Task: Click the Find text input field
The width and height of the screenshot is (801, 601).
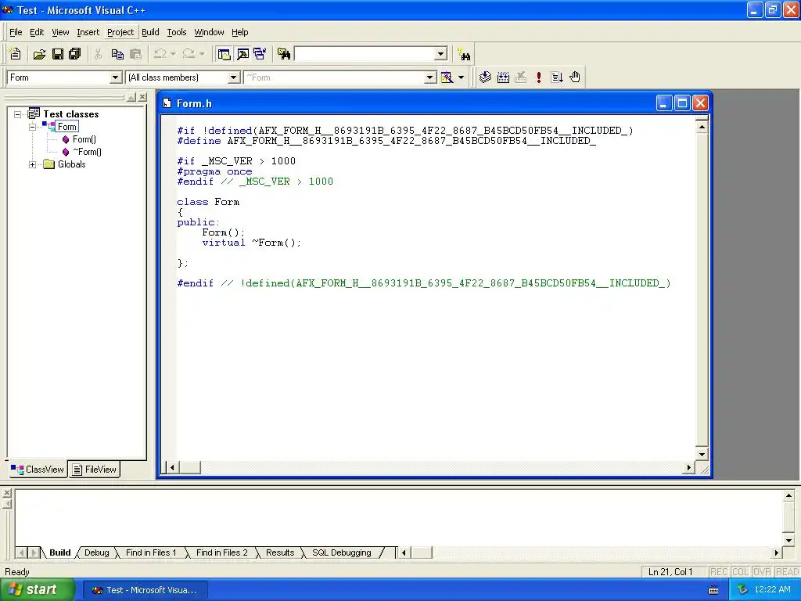Action: click(x=365, y=54)
